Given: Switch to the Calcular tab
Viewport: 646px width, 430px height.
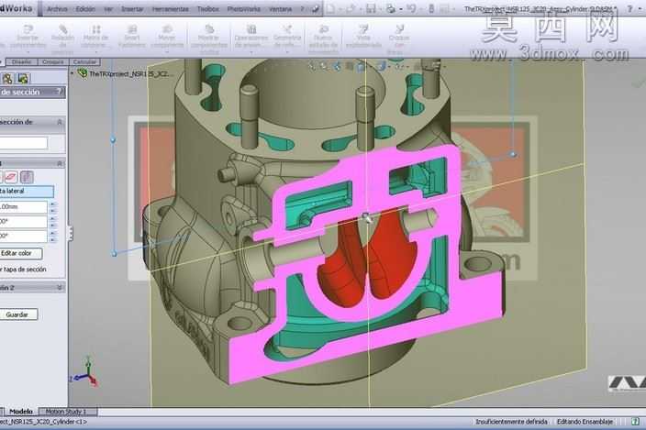Looking at the screenshot, I should coord(84,61).
